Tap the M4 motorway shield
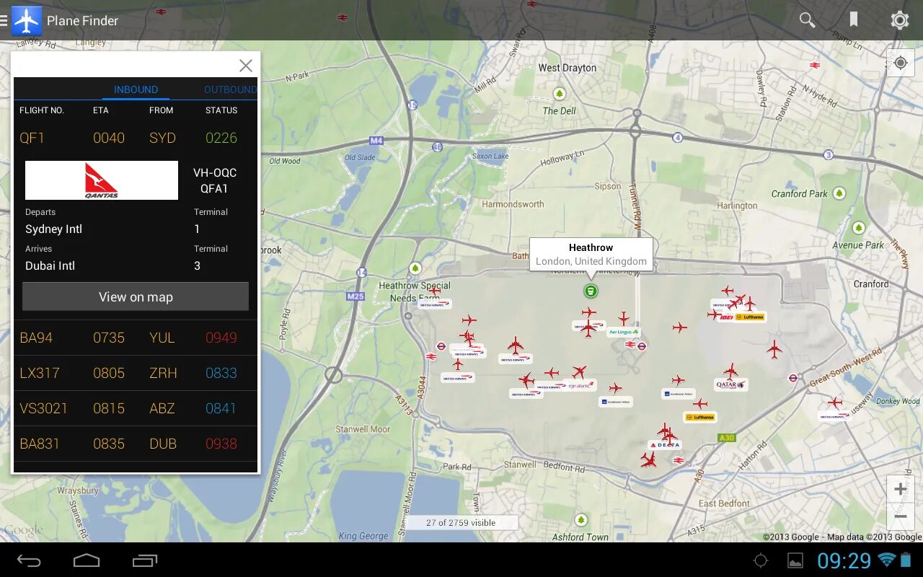This screenshot has height=577, width=923. [x=376, y=140]
